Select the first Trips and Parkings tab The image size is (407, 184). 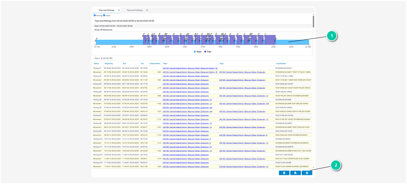pos(106,10)
